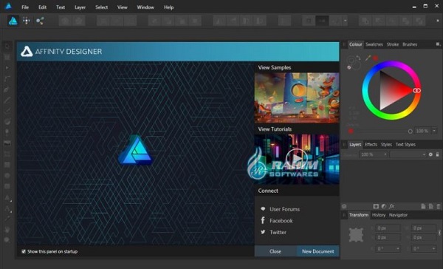The image size is (443, 269).
Task: Open Layers panel gear settings
Action: tap(430, 154)
